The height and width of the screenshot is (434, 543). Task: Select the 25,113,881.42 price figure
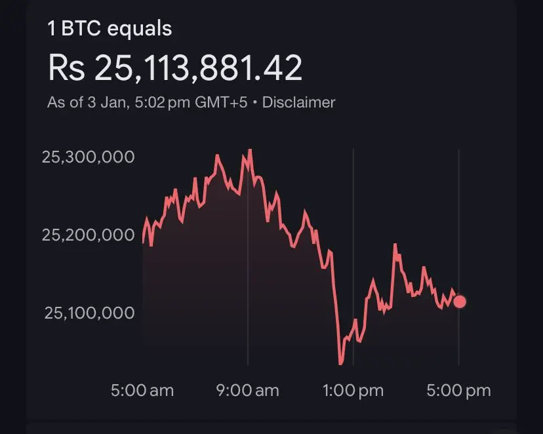199,68
